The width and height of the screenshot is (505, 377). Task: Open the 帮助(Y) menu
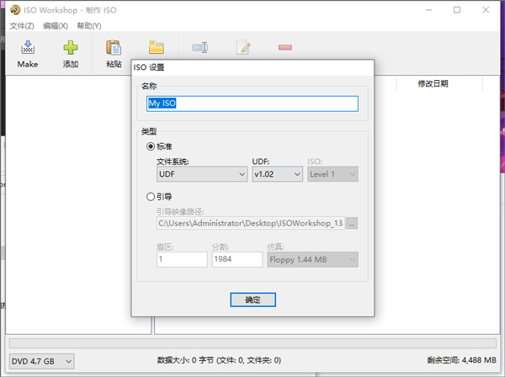pos(88,26)
